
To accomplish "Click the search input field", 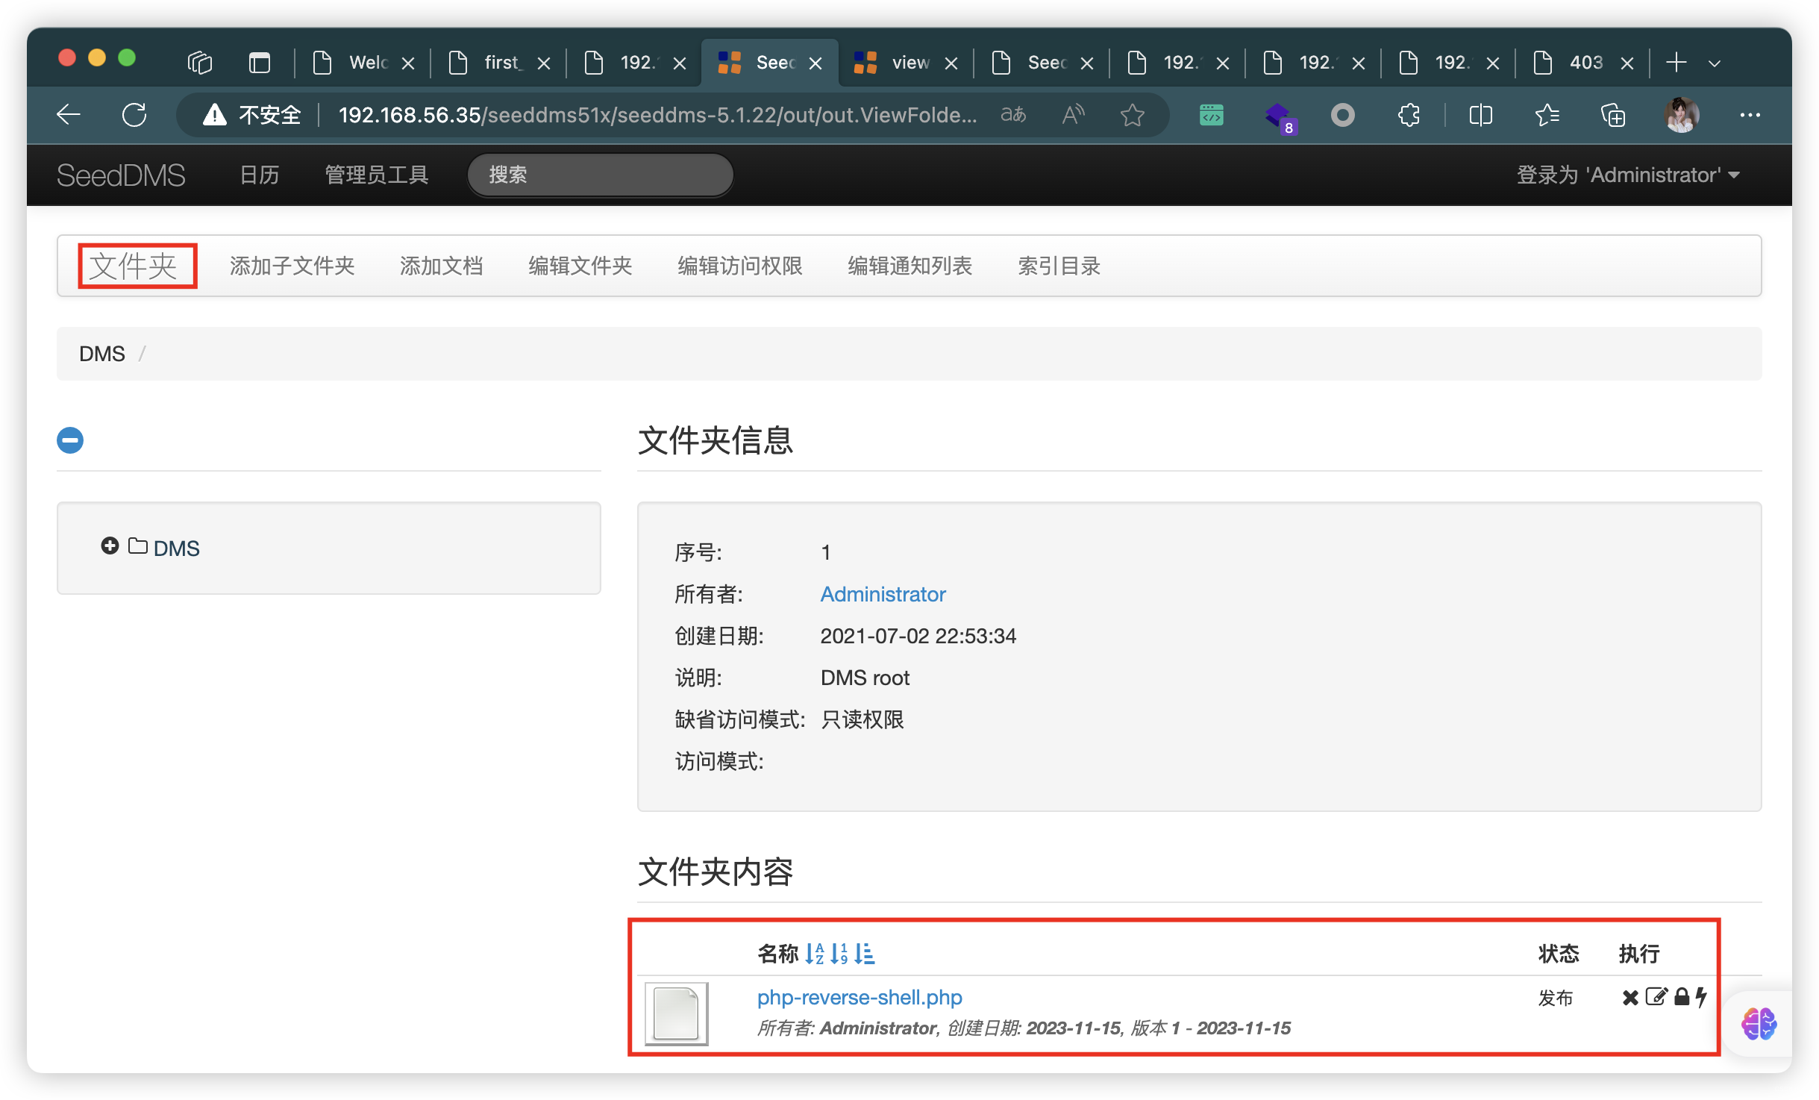I will pos(599,173).
